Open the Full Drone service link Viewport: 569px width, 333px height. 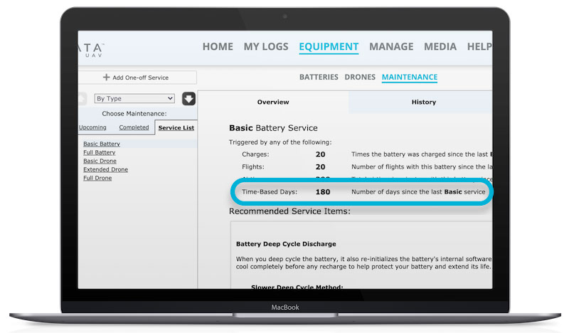[97, 178]
